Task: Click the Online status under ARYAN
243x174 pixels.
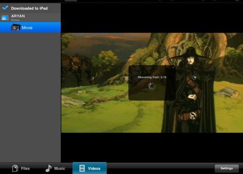Action: (15, 20)
